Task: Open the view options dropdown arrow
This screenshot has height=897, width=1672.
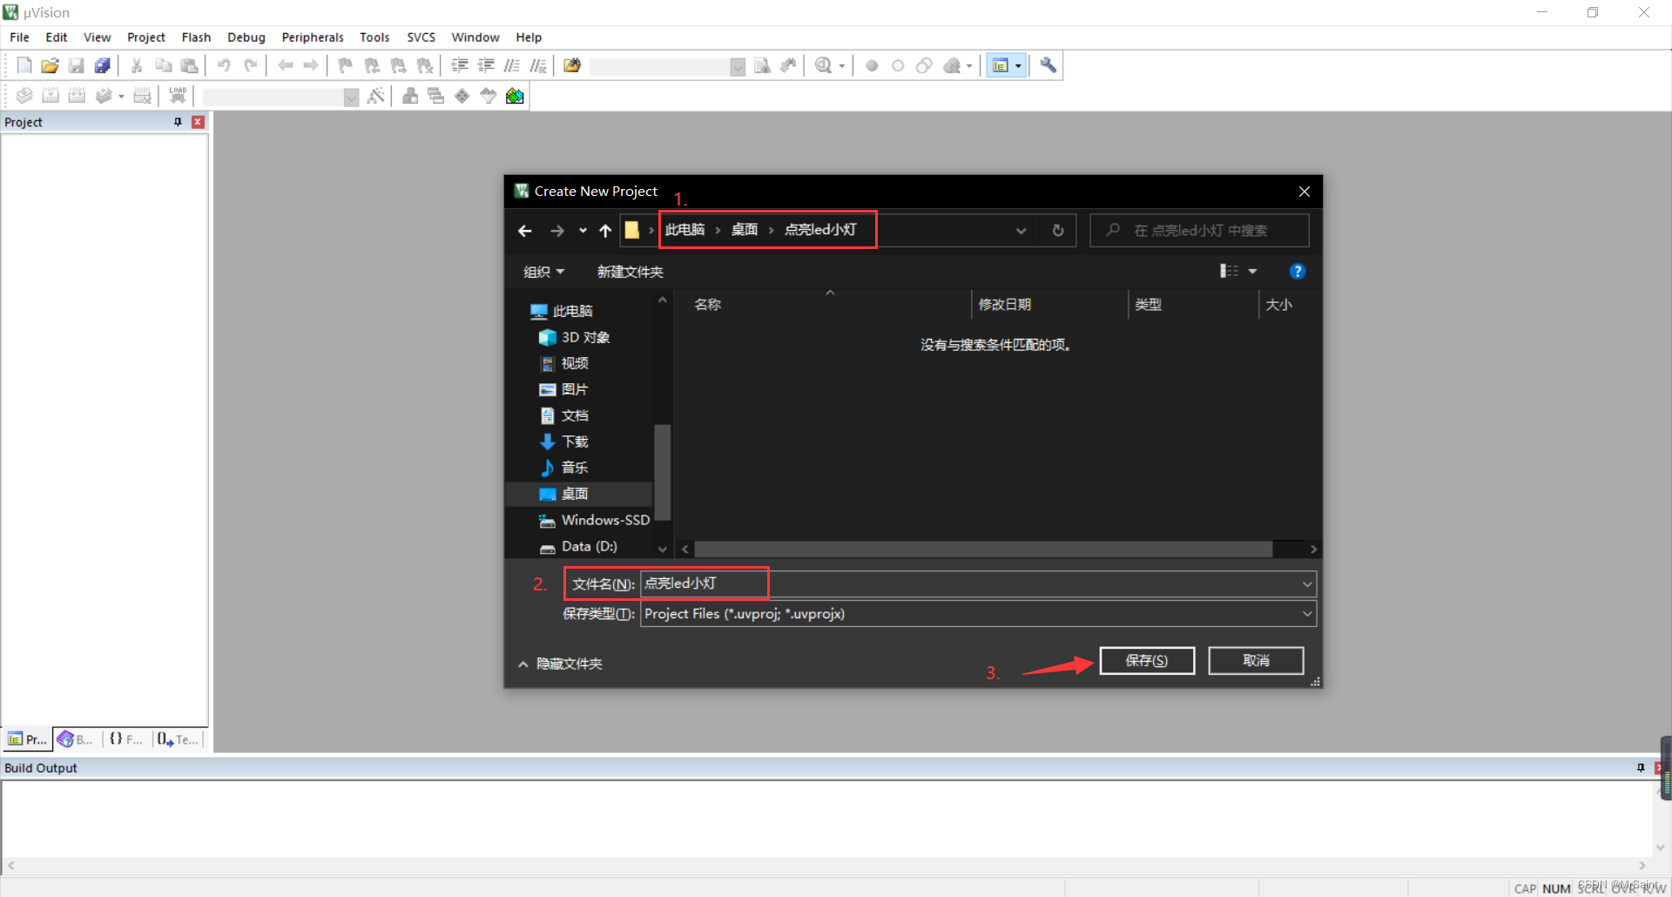Action: (x=1252, y=272)
